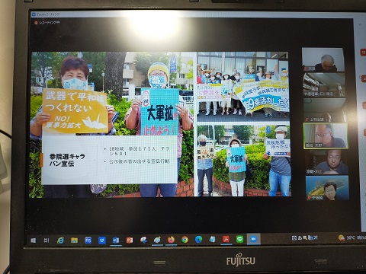The image size is (366, 274).
Task: Select the participant tile showing bookshelves
Action: click(324, 84)
